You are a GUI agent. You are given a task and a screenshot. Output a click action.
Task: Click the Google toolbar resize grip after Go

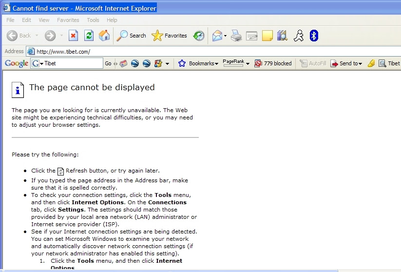coord(115,63)
